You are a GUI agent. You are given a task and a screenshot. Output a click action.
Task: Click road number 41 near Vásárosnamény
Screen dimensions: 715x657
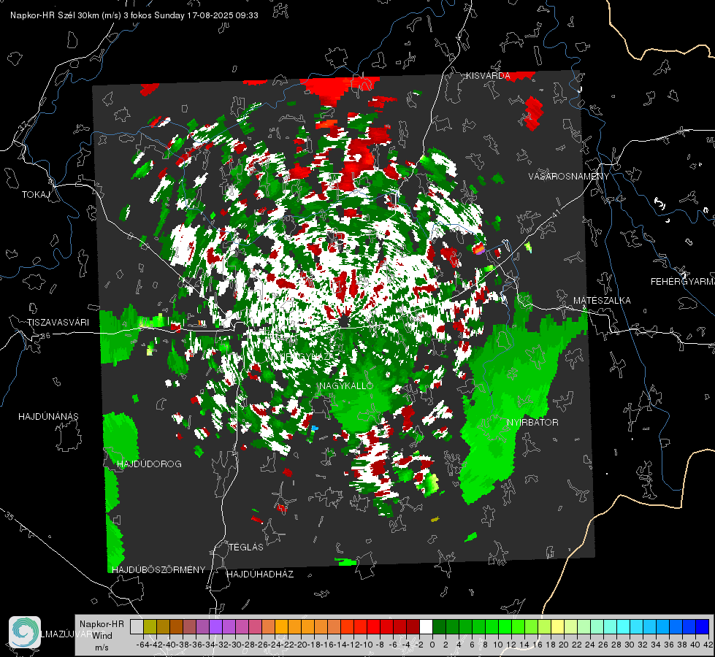(555, 213)
